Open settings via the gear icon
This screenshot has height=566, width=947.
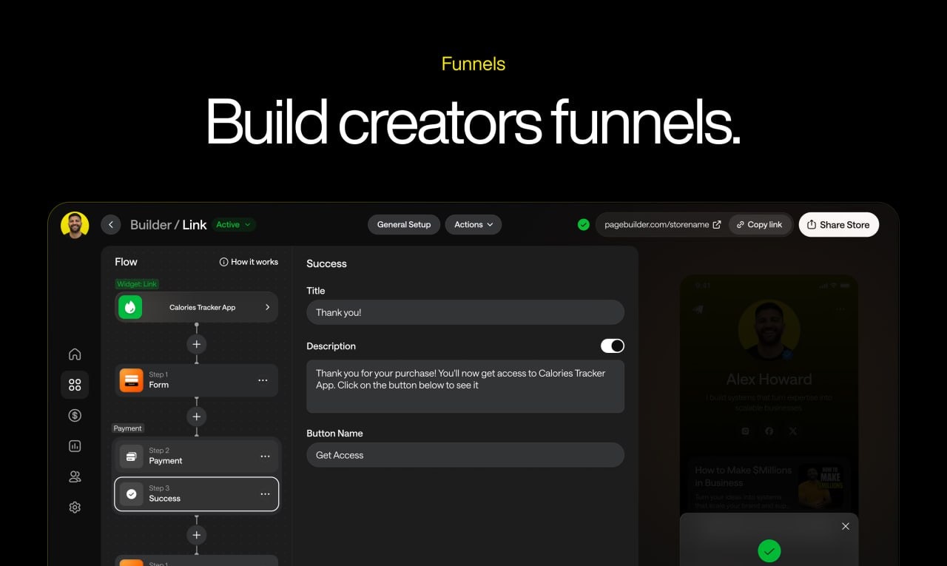[x=75, y=507]
